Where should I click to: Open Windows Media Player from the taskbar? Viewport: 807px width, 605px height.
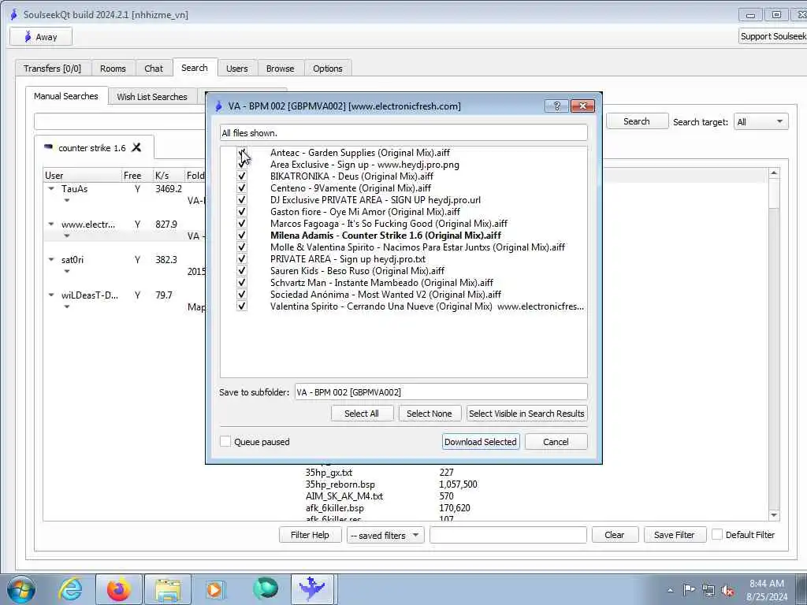pyautogui.click(x=215, y=589)
